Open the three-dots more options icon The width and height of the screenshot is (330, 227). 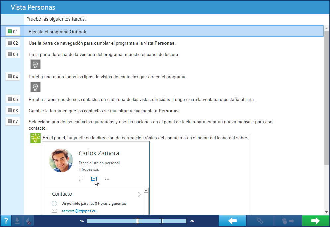(107, 179)
